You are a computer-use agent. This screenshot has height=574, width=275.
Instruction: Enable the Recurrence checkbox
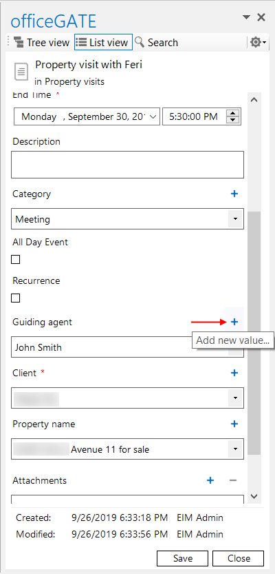click(x=15, y=298)
